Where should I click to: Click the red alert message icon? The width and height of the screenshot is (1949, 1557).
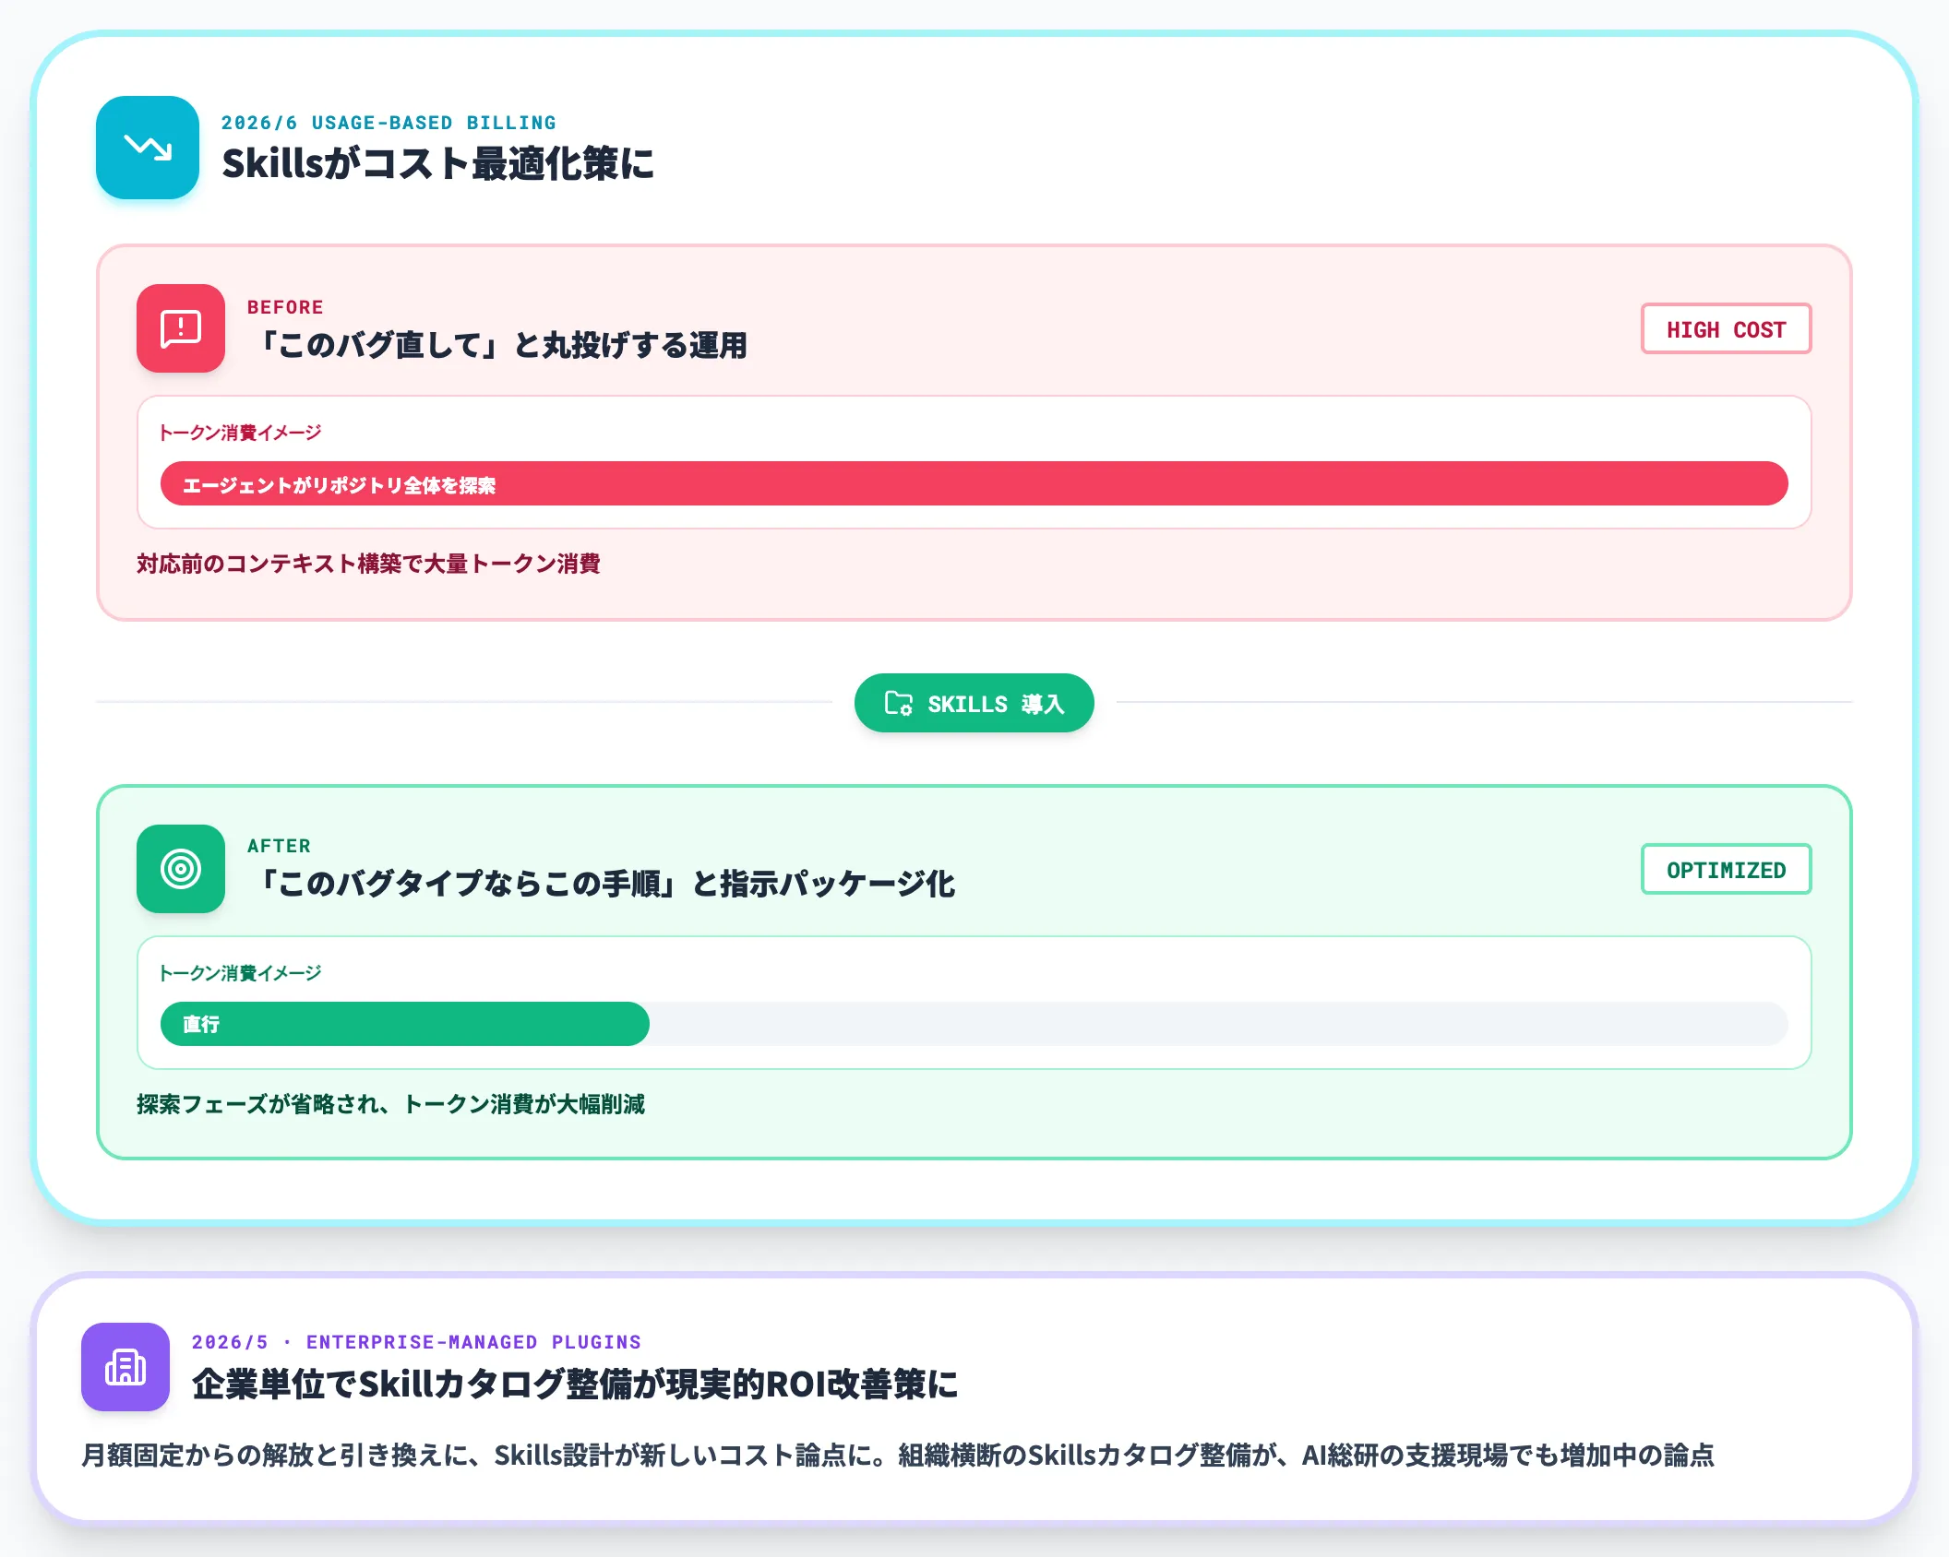pos(181,328)
